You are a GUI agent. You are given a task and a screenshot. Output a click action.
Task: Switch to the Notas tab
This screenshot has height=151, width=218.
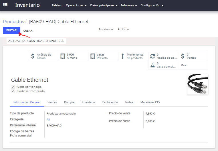pos(129,102)
